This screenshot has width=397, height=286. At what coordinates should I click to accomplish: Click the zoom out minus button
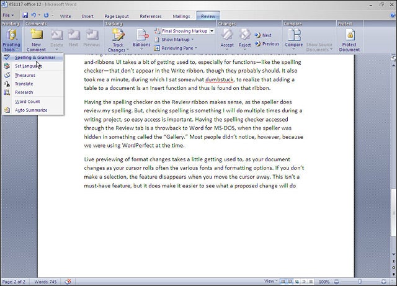tap(336, 282)
